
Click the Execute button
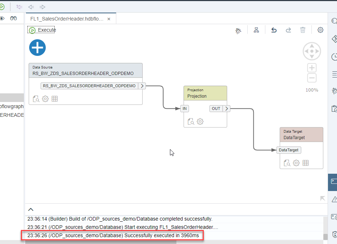pyautogui.click(x=41, y=30)
